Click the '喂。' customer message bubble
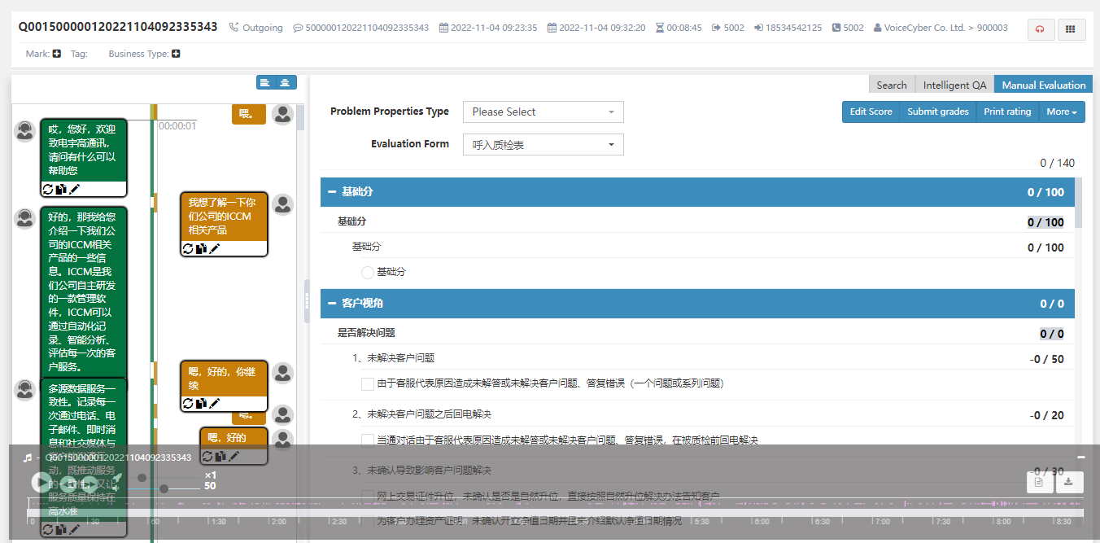Image resolution: width=1100 pixels, height=543 pixels. coord(249,114)
